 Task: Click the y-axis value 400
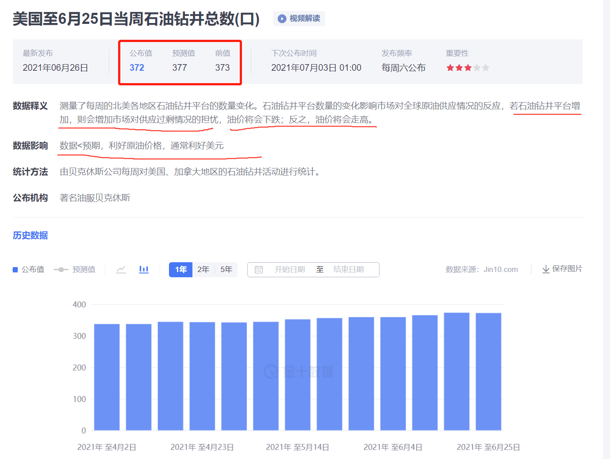[x=79, y=304]
